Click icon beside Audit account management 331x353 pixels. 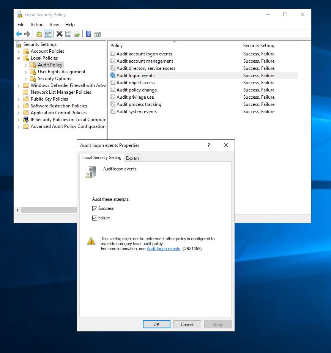113,61
